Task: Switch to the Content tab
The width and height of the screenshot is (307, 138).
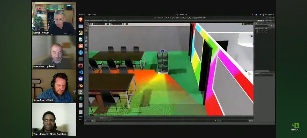Action: point(102,118)
